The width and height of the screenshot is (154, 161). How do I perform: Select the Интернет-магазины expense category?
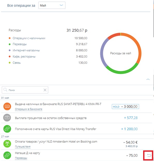click(26, 50)
